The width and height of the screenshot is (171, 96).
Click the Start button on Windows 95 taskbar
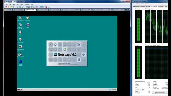point(20,90)
